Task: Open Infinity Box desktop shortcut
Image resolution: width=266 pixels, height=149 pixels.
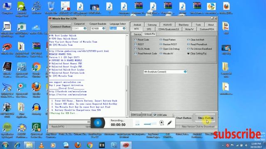Action: coord(7,90)
